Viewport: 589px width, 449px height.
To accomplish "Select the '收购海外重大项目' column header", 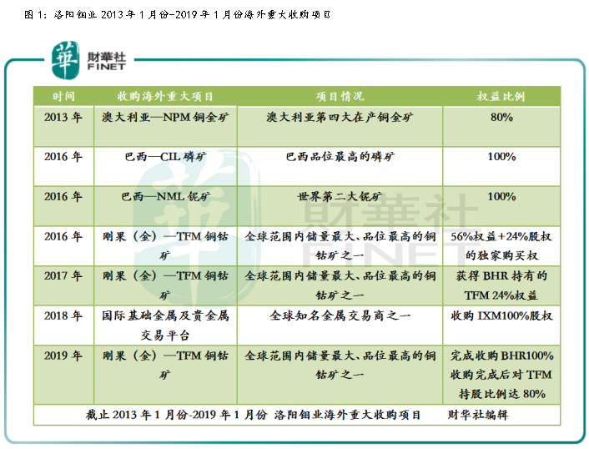I will (x=165, y=97).
